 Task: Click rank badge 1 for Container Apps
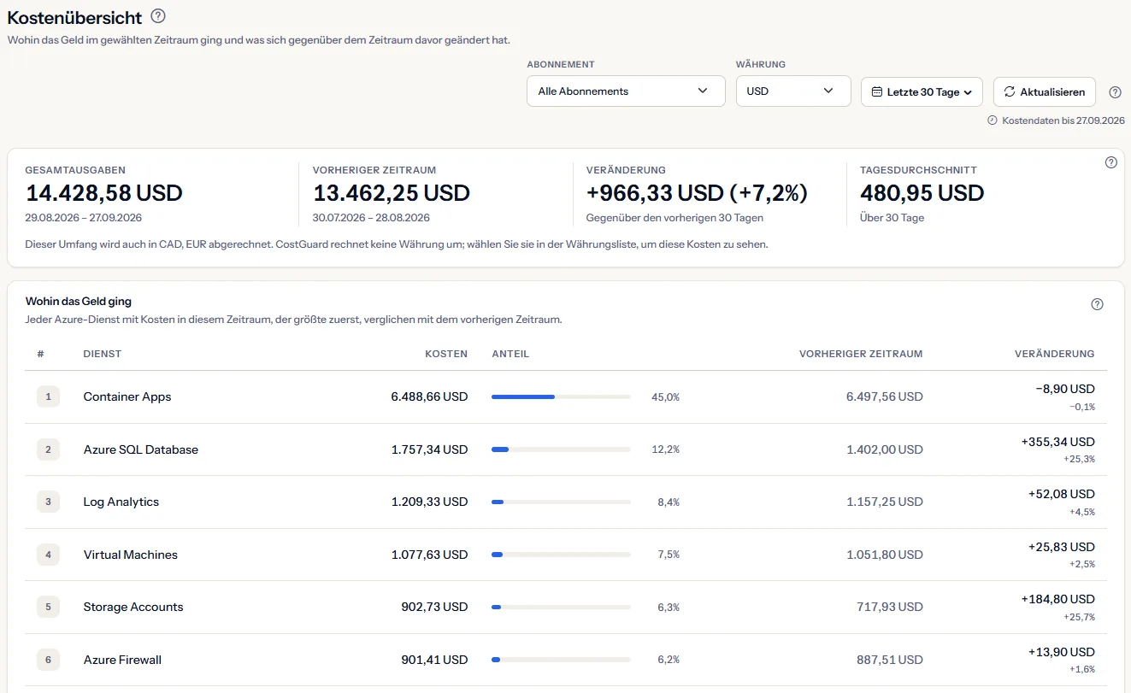pos(48,396)
